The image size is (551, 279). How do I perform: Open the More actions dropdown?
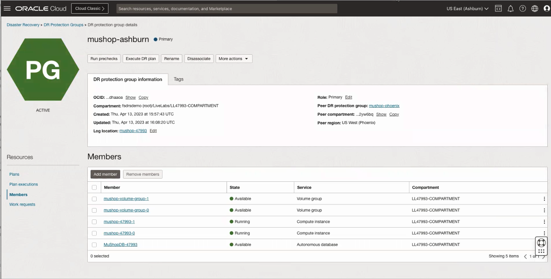point(233,58)
